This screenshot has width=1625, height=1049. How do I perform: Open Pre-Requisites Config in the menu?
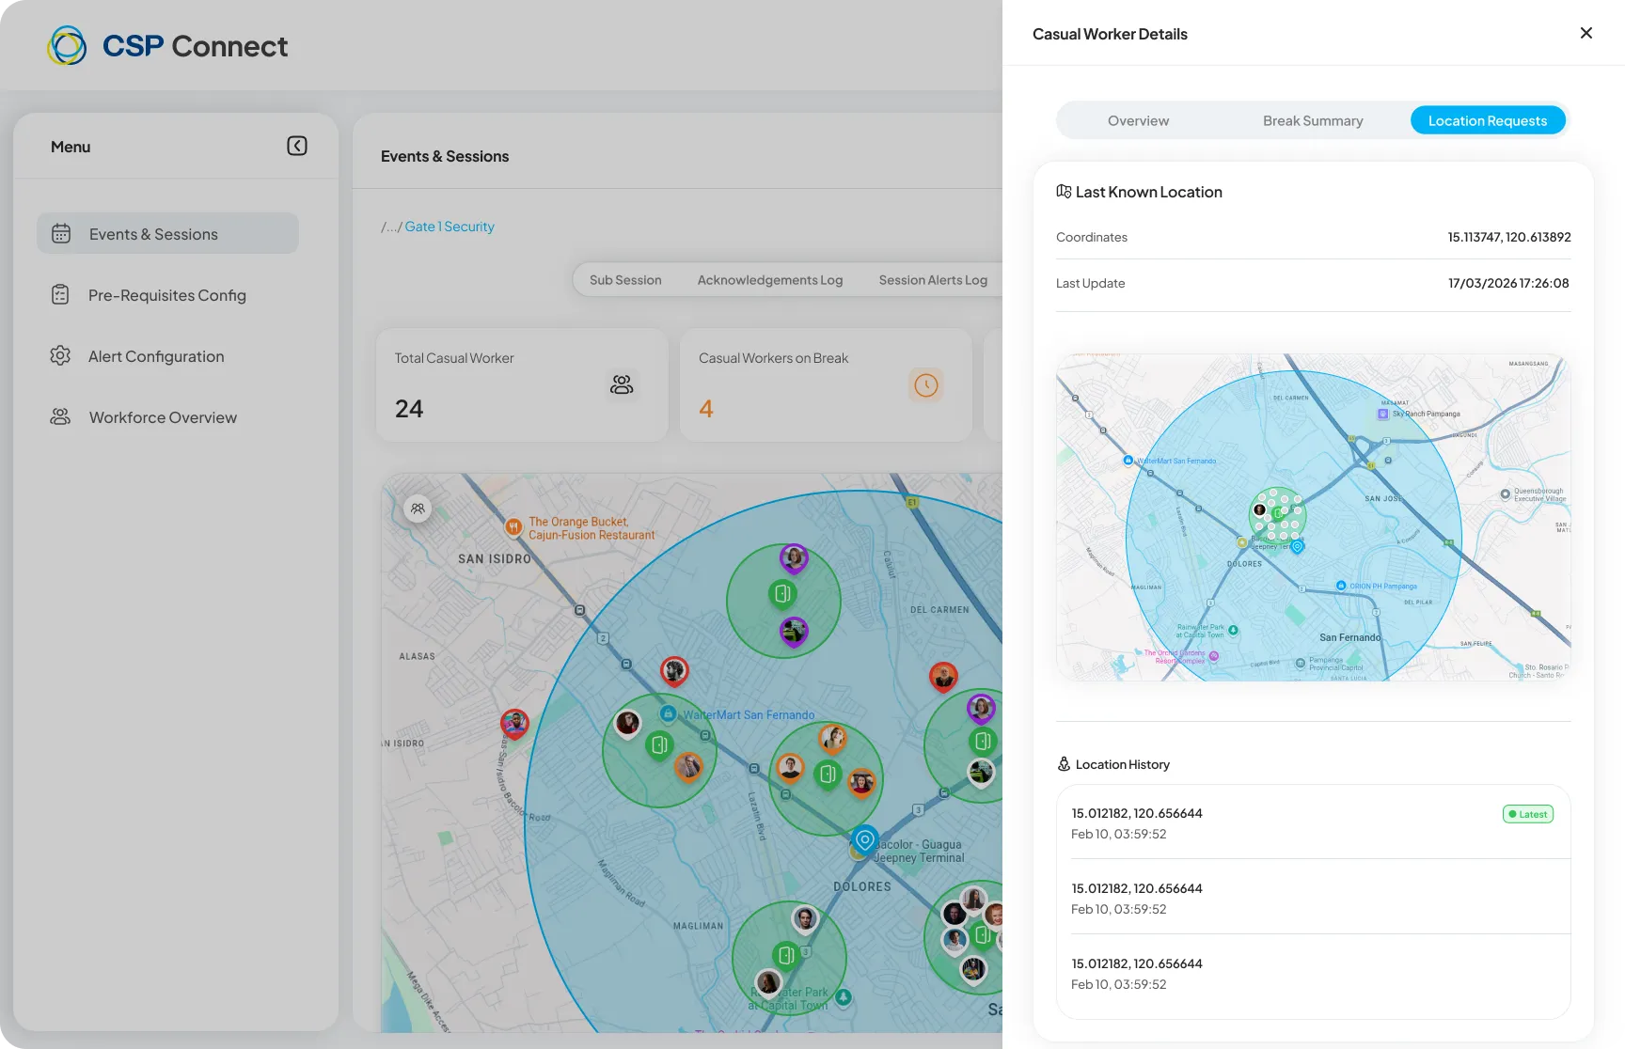tap(167, 294)
